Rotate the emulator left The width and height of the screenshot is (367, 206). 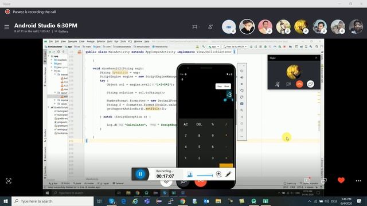point(242,90)
